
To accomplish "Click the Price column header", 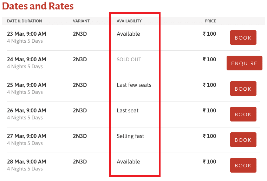I will [x=210, y=21].
